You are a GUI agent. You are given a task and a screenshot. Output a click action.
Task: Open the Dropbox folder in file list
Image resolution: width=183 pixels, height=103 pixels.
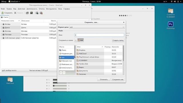pos(100,50)
